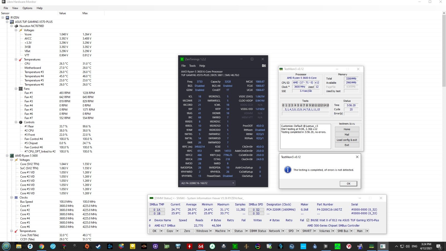This screenshot has height=251, width=446.
Task: Toggle the 0 1A SMBus TMP button
Action: 157,210
